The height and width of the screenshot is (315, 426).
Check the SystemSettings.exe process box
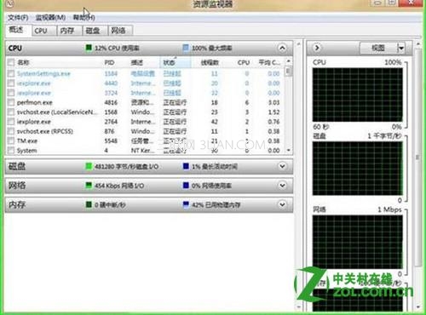pos(11,74)
